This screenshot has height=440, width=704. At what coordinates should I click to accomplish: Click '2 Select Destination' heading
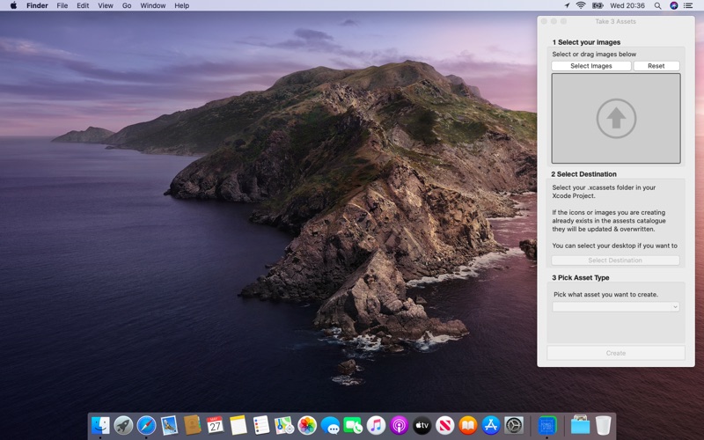point(583,174)
